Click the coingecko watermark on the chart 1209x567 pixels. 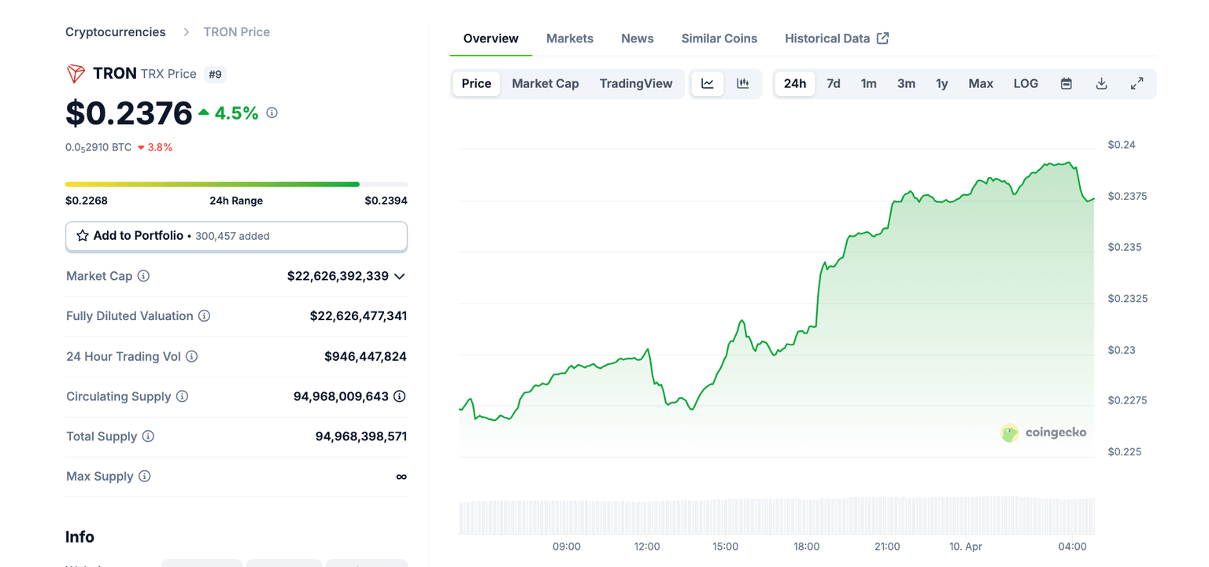tap(1044, 433)
